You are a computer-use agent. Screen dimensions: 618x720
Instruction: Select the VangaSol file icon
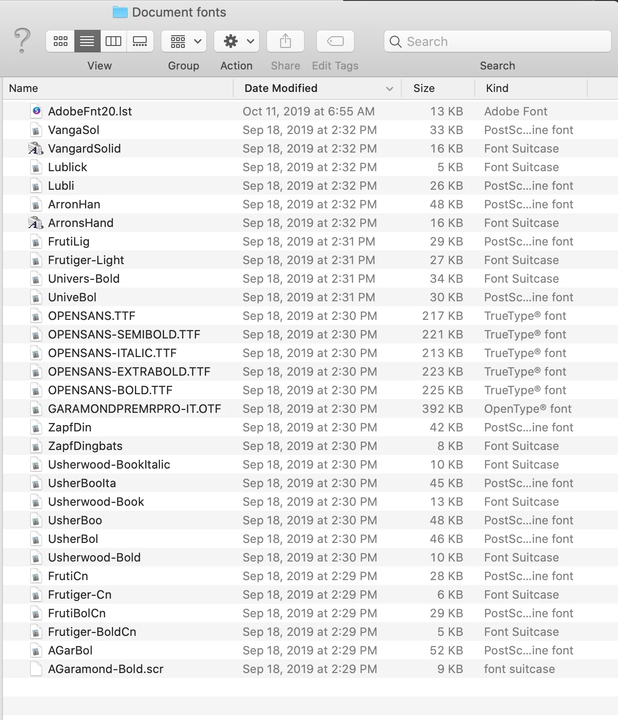[36, 130]
